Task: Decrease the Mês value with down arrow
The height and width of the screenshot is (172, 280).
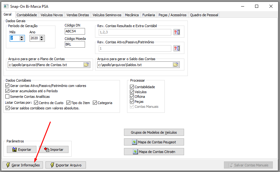Action: click(x=21, y=40)
